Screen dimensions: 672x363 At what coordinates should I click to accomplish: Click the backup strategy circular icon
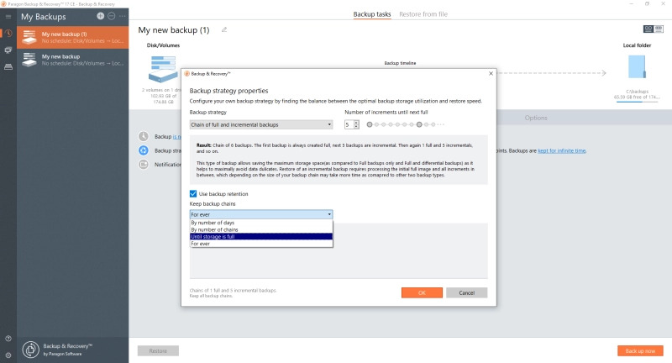point(143,150)
